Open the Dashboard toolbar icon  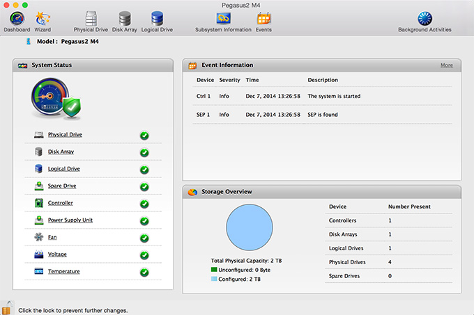(x=17, y=22)
